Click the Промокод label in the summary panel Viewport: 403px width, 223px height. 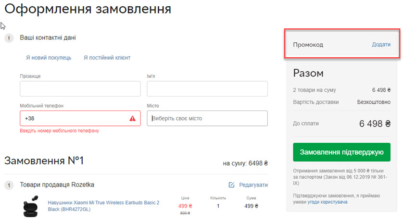point(308,45)
